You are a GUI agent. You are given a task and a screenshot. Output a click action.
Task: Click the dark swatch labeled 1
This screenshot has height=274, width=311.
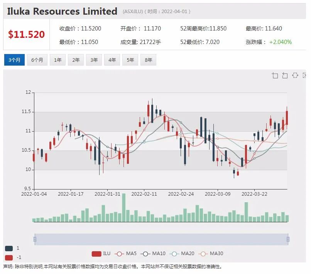coord(9,248)
